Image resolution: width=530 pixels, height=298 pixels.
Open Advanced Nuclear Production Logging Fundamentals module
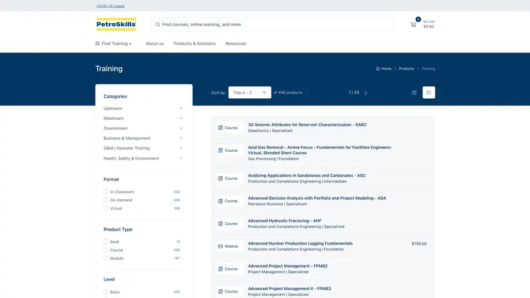[300, 243]
